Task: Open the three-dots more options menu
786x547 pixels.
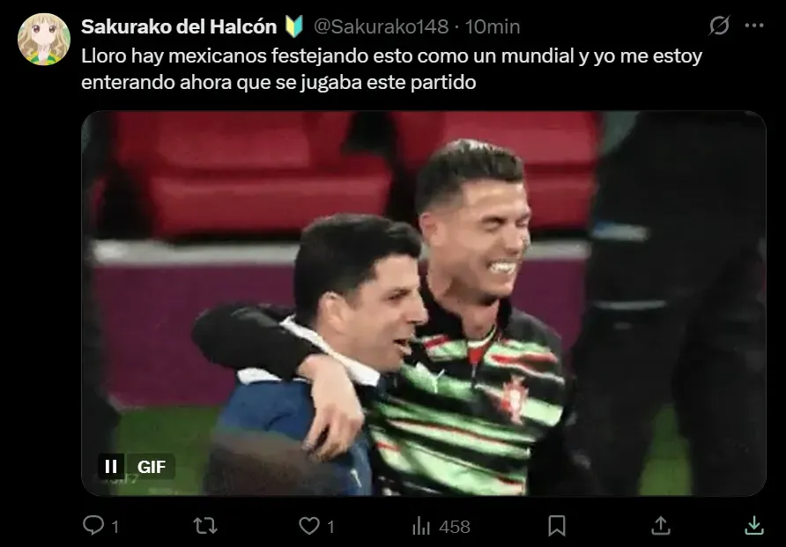Action: tap(754, 26)
